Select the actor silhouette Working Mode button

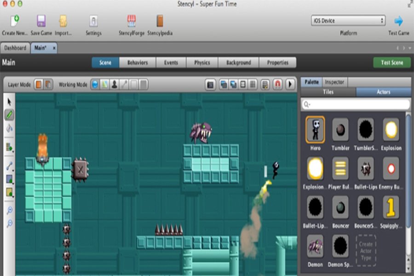(115, 85)
